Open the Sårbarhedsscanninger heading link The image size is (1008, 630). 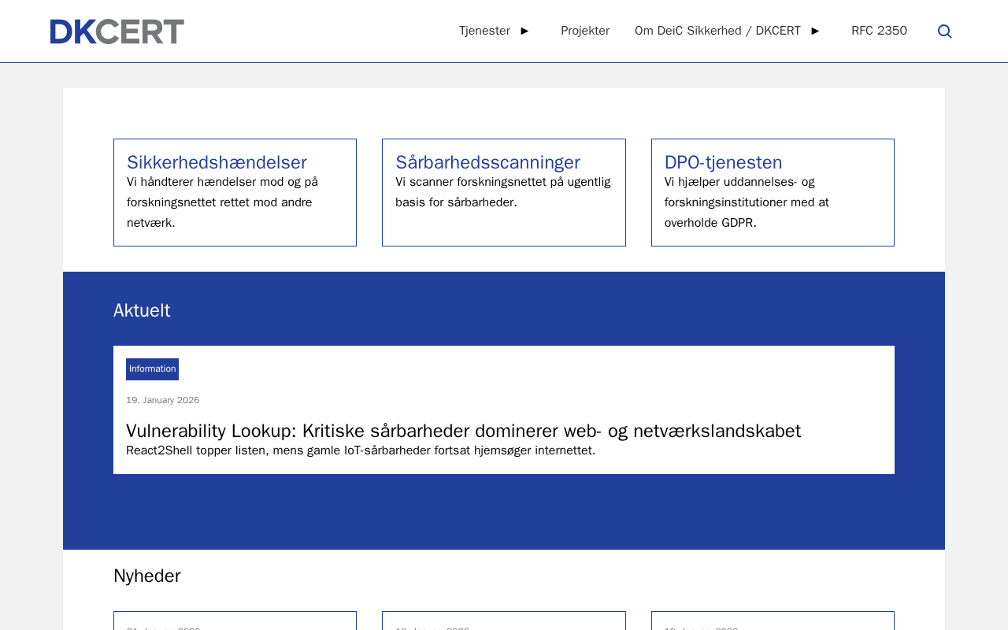click(x=487, y=162)
